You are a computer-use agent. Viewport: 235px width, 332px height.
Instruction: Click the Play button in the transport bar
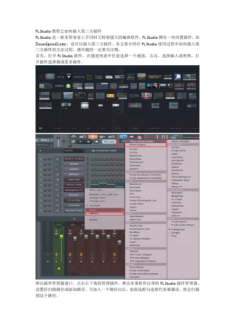point(81,142)
